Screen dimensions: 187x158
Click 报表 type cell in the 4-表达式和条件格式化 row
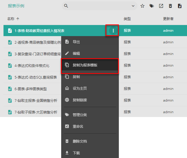pyautogui.click(x=127, y=65)
